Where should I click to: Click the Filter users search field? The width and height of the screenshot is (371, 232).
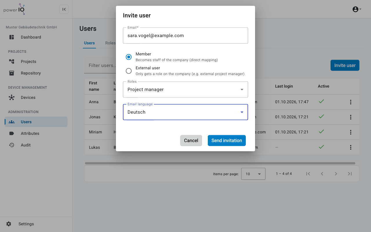(x=100, y=65)
